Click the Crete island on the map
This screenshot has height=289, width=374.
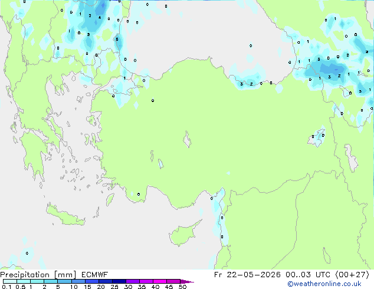click(x=64, y=215)
